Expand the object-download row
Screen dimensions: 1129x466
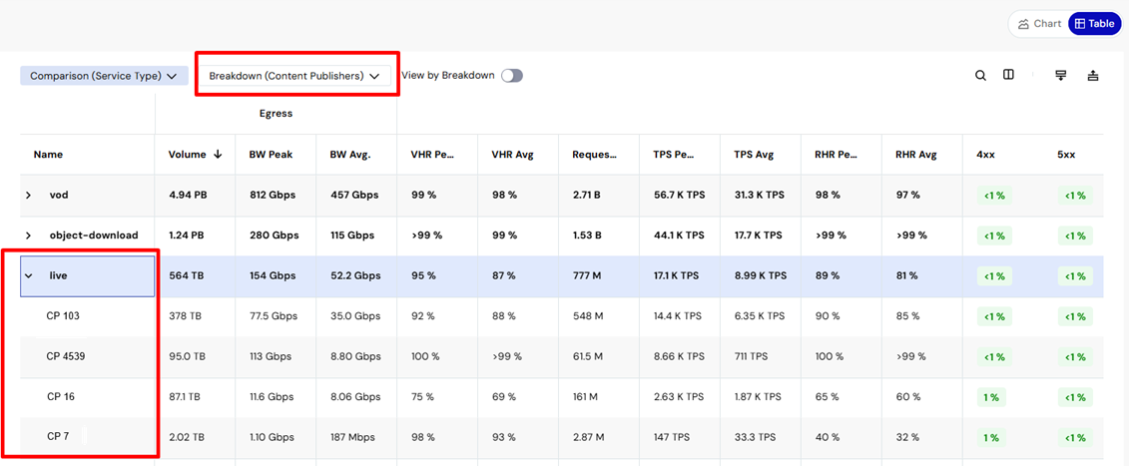pos(28,235)
